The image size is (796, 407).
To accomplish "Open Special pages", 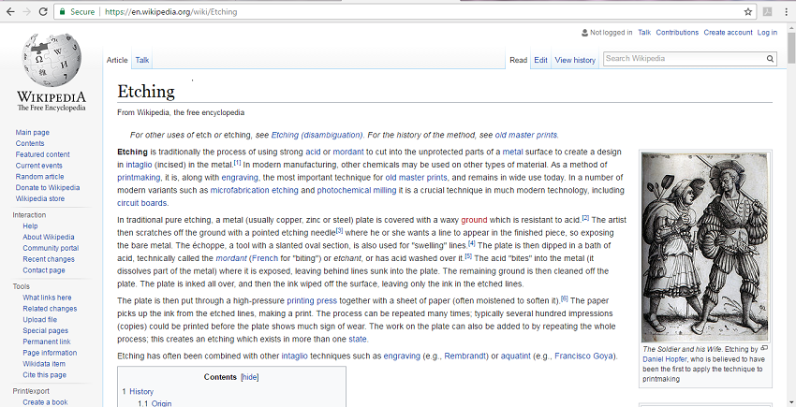I will [x=45, y=331].
